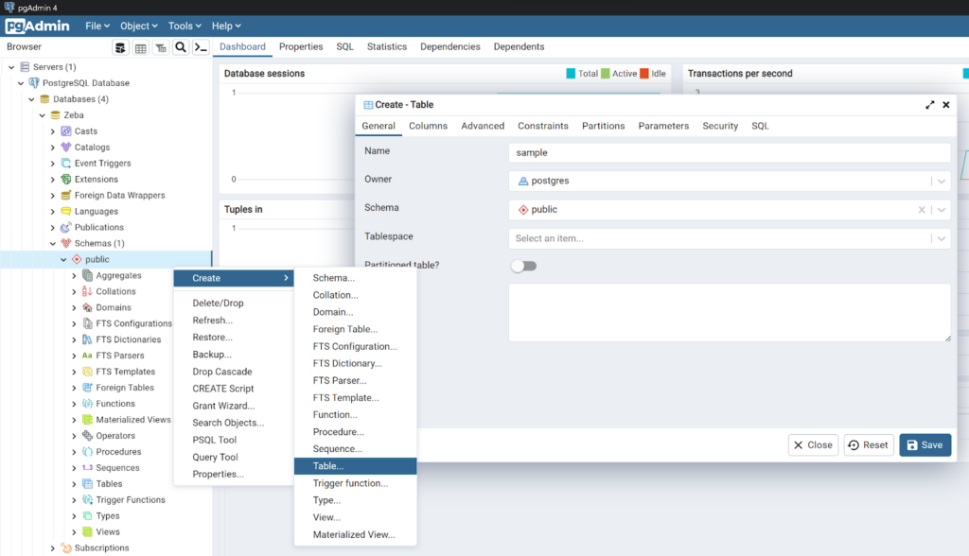This screenshot has width=969, height=556.
Task: Toggle the Partitioned table switch
Action: pyautogui.click(x=523, y=266)
